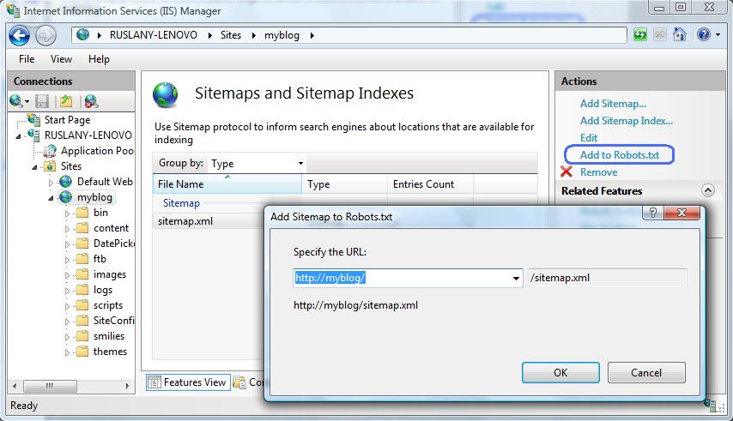Click the Remove action link
This screenshot has height=421, width=733.
click(x=598, y=172)
